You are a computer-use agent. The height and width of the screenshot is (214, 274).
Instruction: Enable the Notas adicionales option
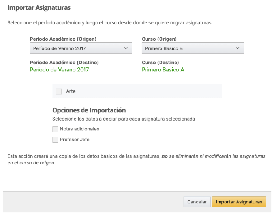click(x=55, y=129)
